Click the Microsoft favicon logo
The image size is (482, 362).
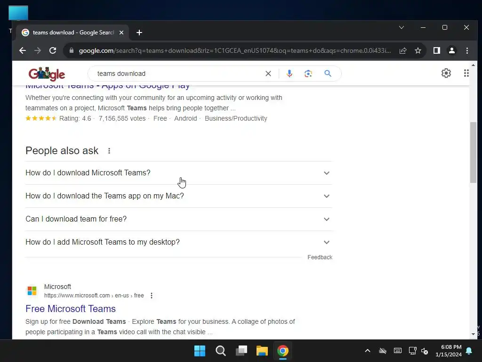pos(32,290)
